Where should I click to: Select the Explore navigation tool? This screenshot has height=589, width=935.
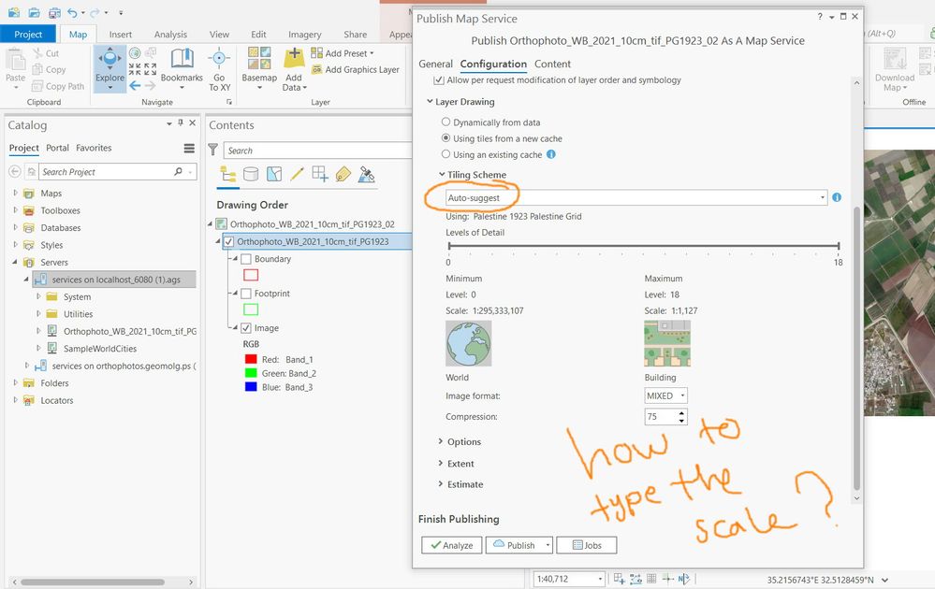pyautogui.click(x=110, y=68)
